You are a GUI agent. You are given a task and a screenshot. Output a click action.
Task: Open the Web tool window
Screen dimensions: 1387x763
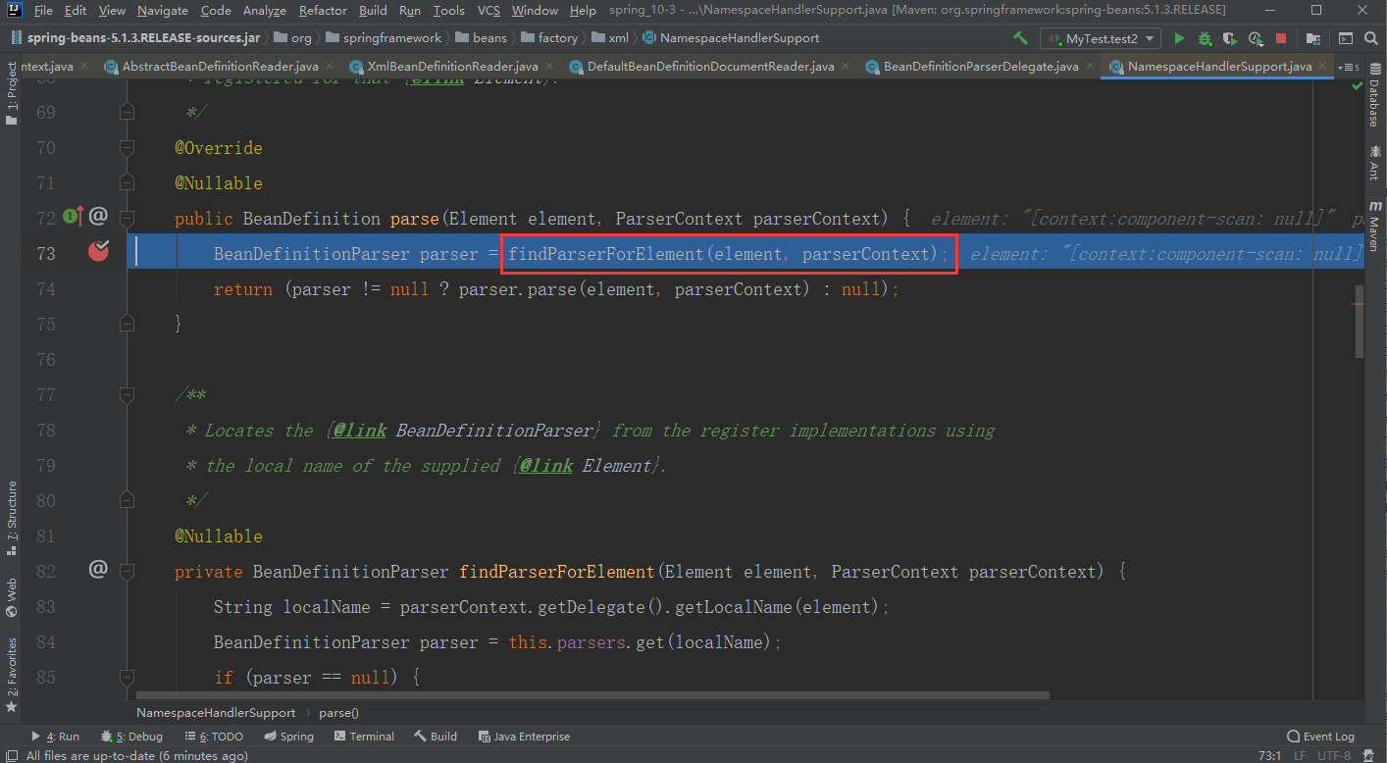click(12, 596)
